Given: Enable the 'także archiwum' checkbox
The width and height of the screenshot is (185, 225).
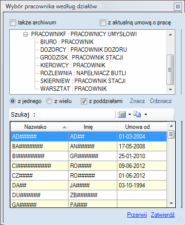Looking at the screenshot, I should coord(13,22).
